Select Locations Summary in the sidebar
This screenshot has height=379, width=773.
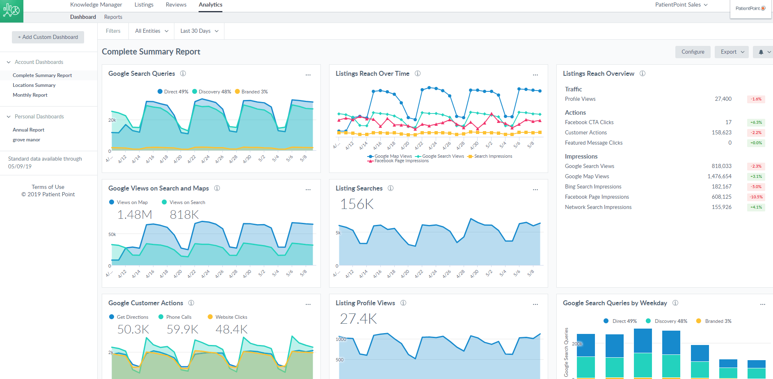34,85
